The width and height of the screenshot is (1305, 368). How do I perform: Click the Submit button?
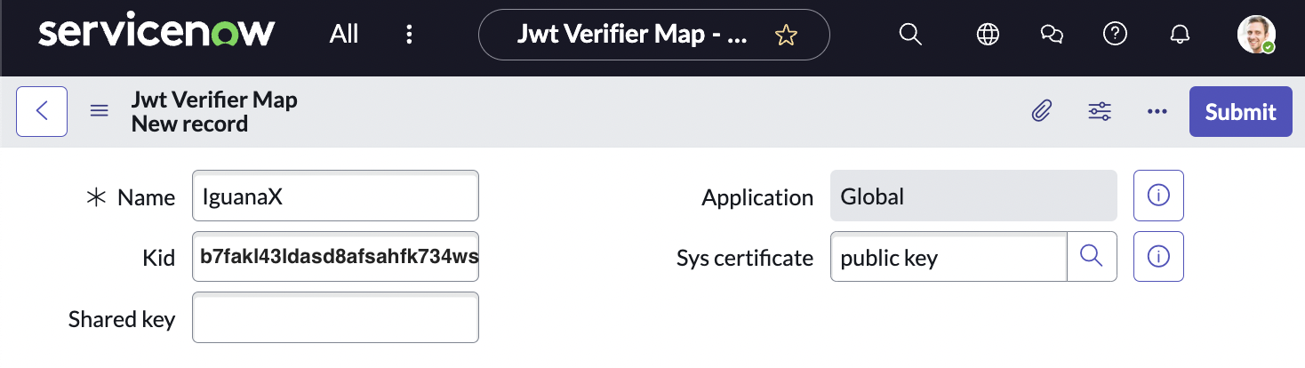(x=1240, y=111)
